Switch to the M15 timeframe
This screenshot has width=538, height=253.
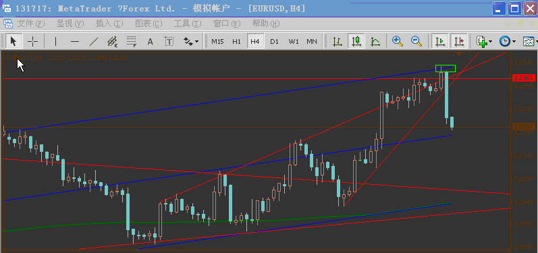click(x=217, y=41)
